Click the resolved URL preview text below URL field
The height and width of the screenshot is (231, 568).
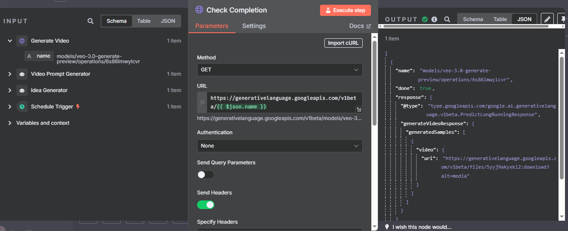pyautogui.click(x=279, y=118)
